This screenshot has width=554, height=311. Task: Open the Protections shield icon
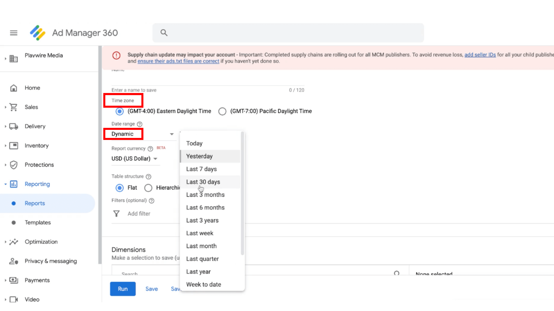pos(14,165)
